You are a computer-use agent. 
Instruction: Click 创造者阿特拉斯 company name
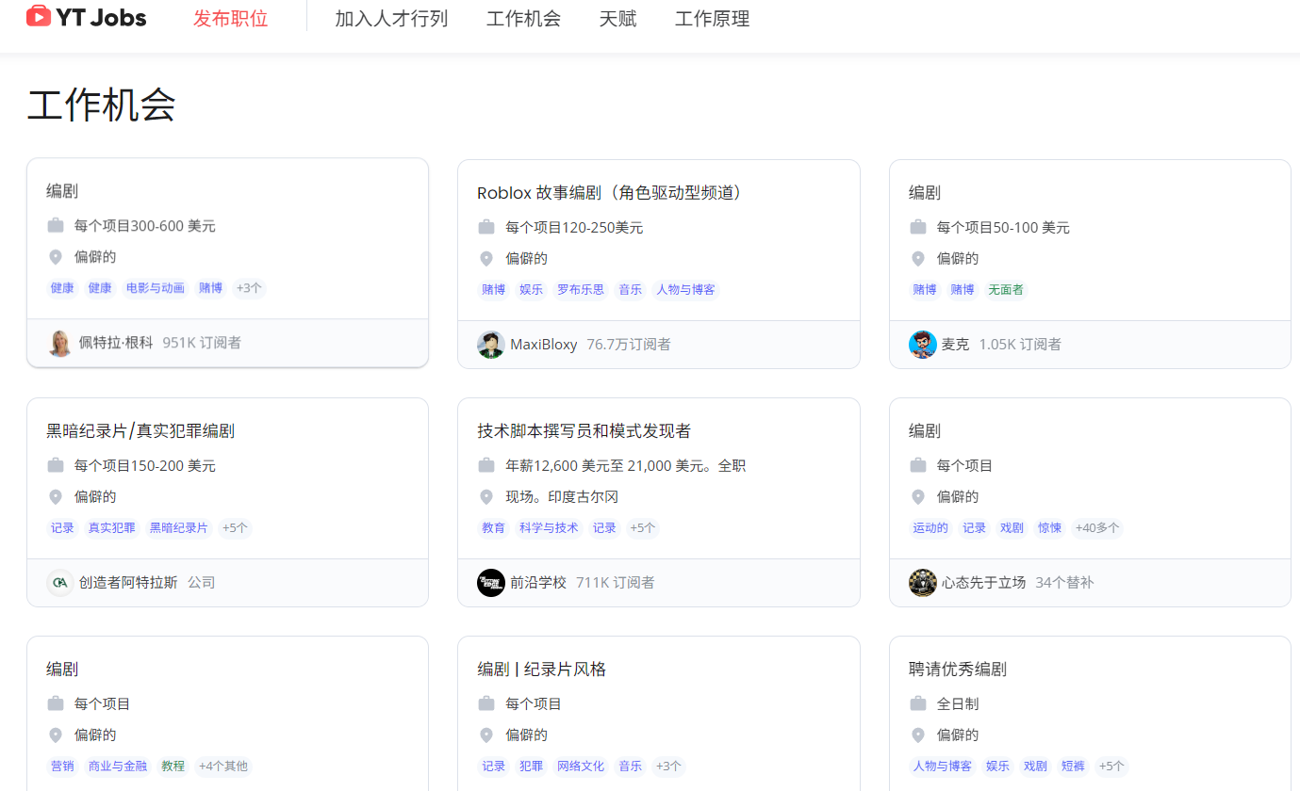[x=128, y=583]
